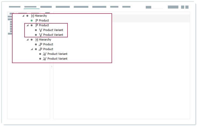
Task: Click the H icon of the nested Hierarchy
Action: [x=37, y=40]
